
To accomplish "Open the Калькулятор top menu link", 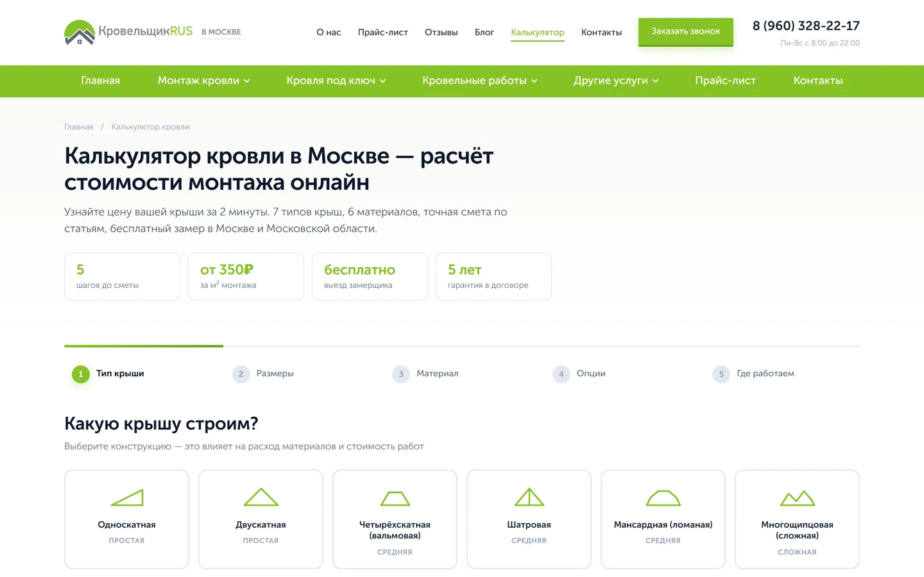I will (538, 33).
